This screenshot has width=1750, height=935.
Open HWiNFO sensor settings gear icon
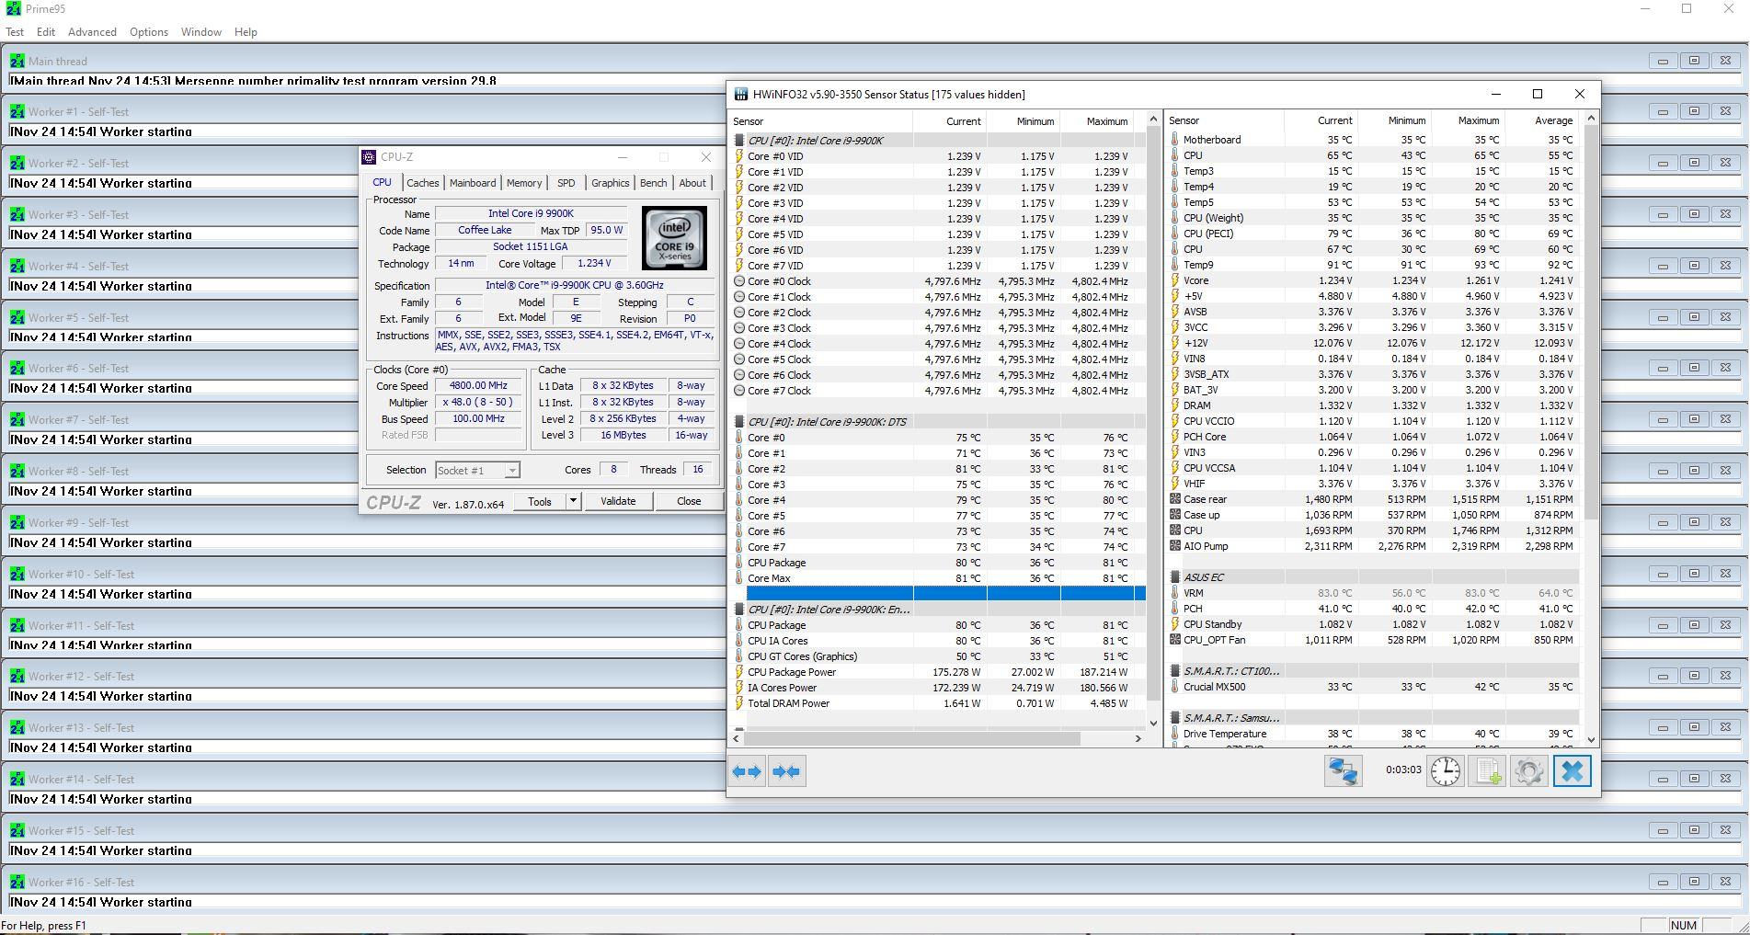[x=1529, y=771]
